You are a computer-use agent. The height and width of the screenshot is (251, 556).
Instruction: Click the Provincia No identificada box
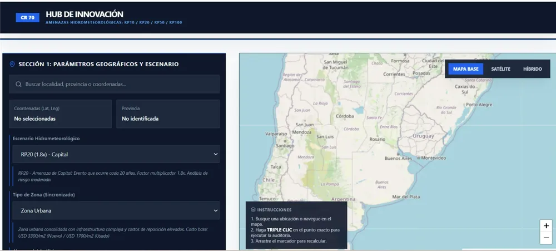point(167,114)
